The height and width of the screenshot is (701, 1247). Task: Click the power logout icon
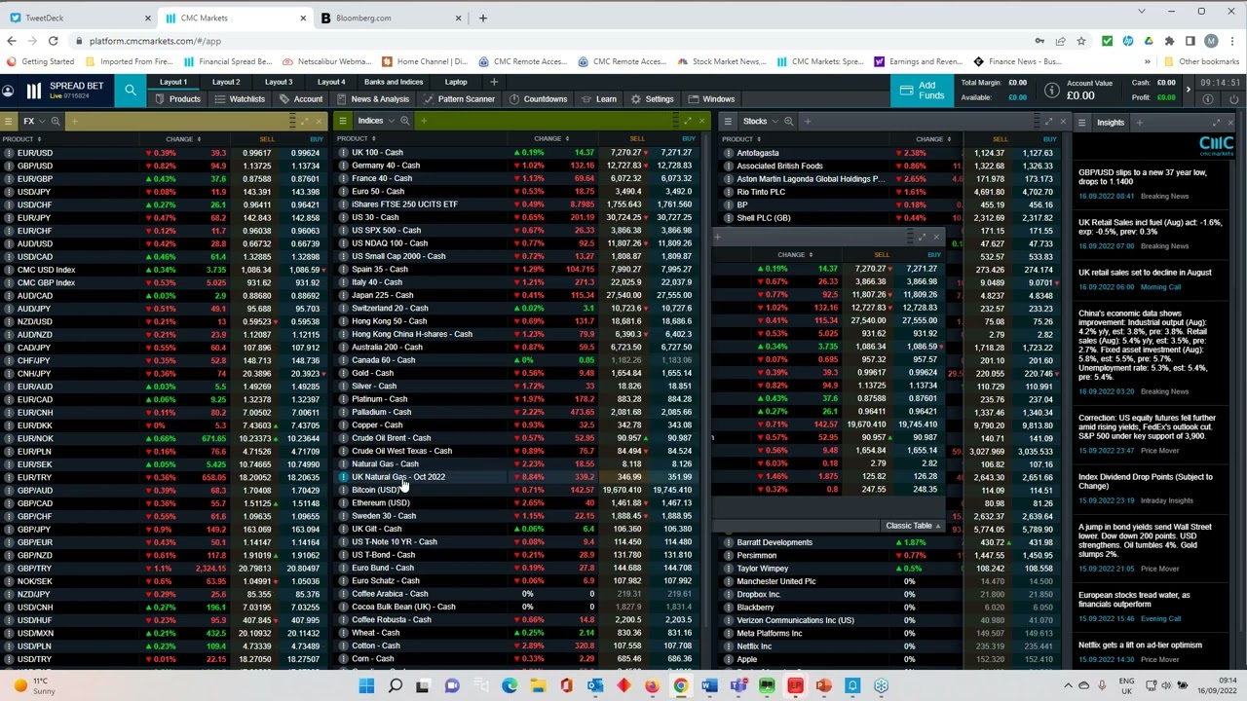(x=1234, y=99)
